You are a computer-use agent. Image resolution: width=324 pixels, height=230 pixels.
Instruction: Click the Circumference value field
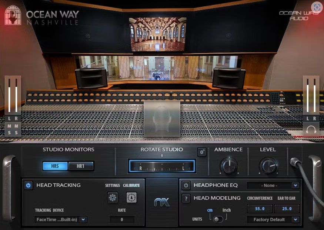260,209
